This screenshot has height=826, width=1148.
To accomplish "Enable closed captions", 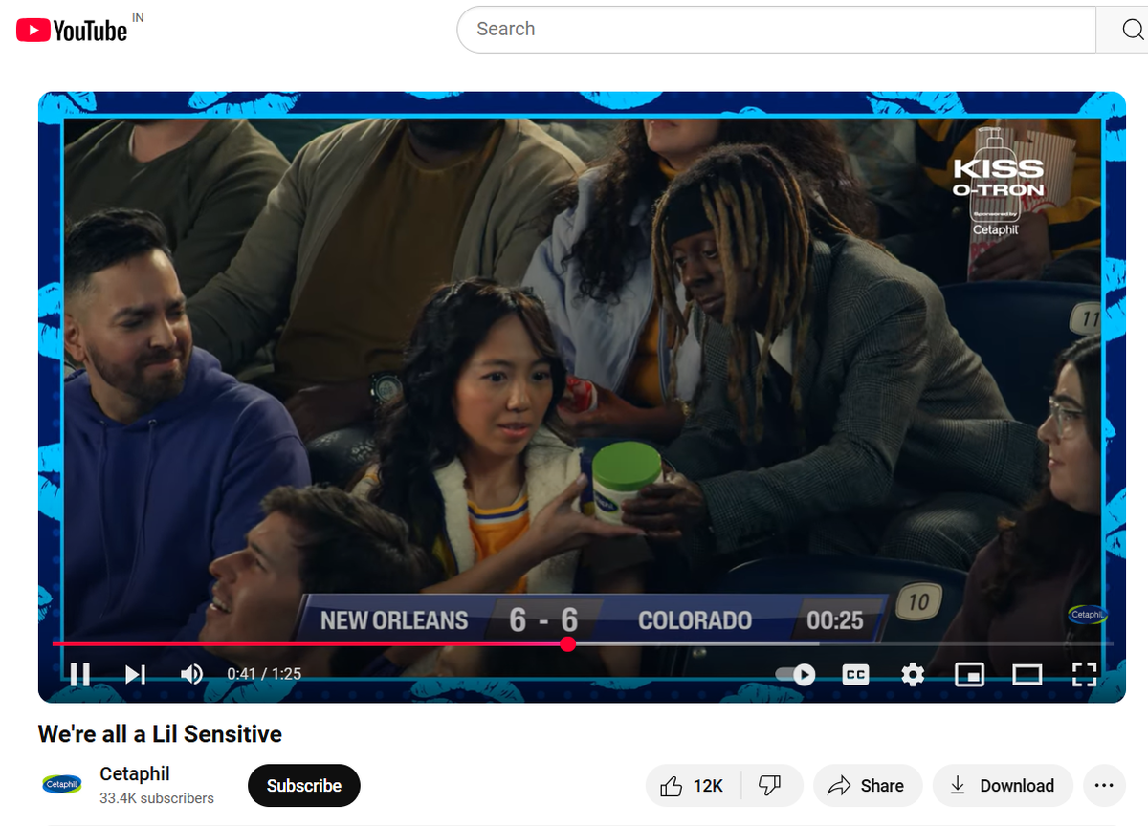I will point(854,674).
